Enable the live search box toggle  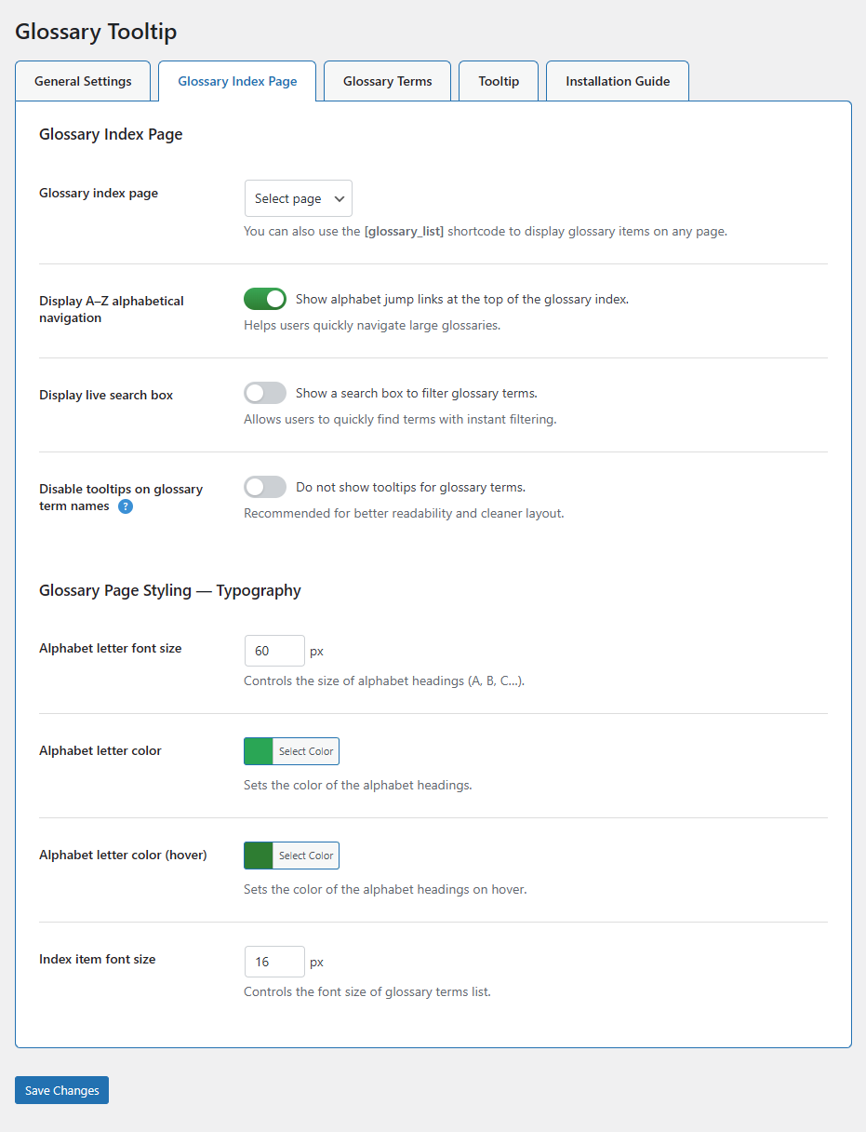tap(265, 393)
